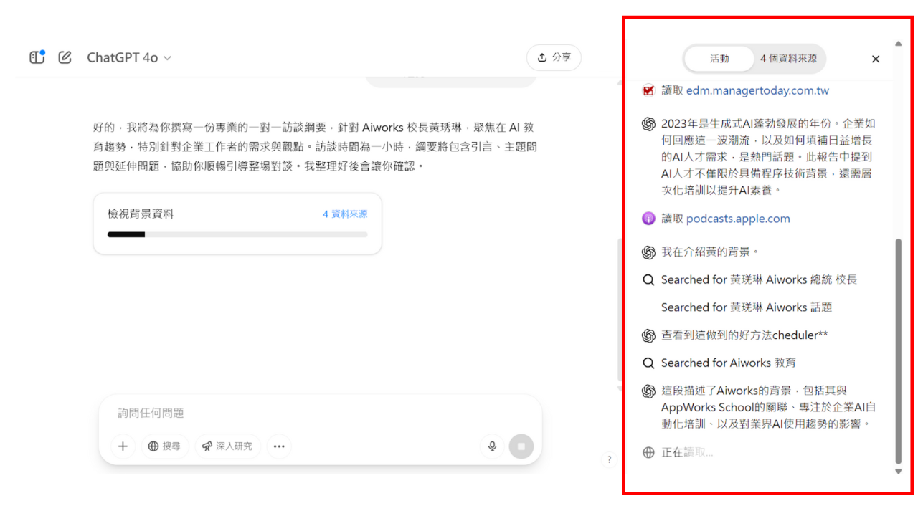The height and width of the screenshot is (516, 918).
Task: Click ChatGPT logo beside 2023年是生成式AI paragraph
Action: [648, 124]
